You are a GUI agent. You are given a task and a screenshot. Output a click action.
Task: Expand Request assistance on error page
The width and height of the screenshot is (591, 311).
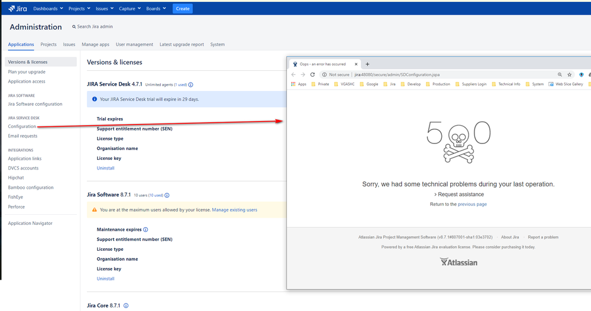458,194
